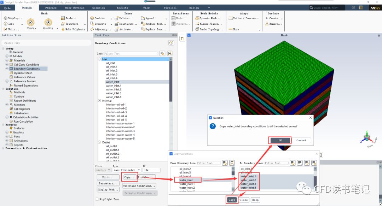Open Deactivate zones

126,24
